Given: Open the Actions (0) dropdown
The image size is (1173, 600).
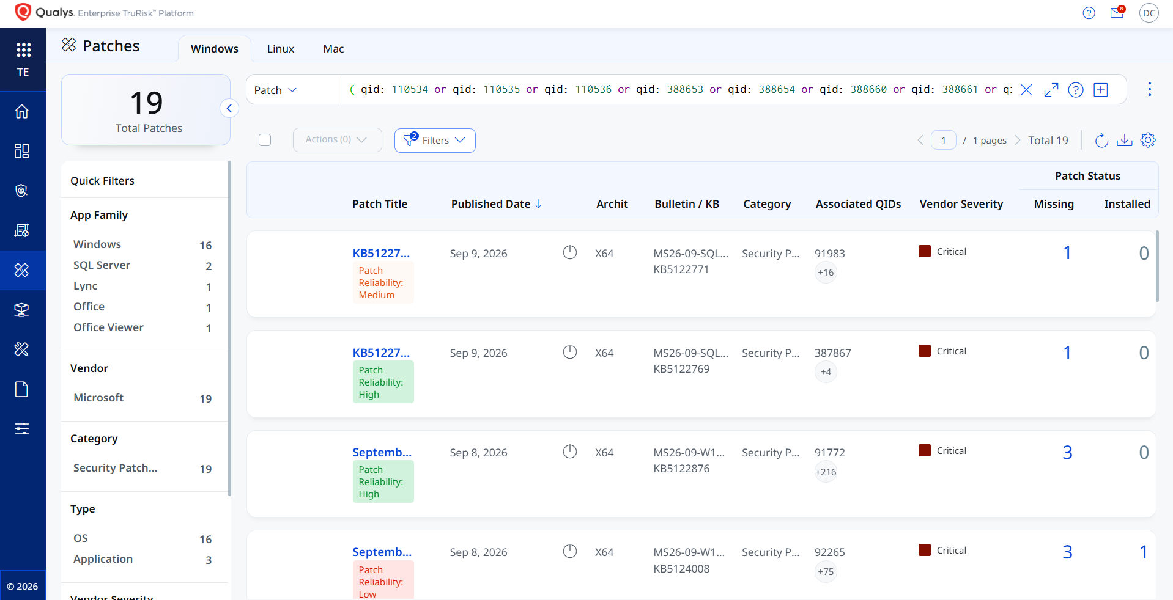Looking at the screenshot, I should [337, 139].
